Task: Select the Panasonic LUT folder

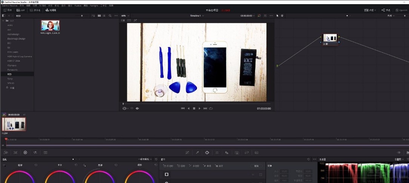Action: coord(12,70)
